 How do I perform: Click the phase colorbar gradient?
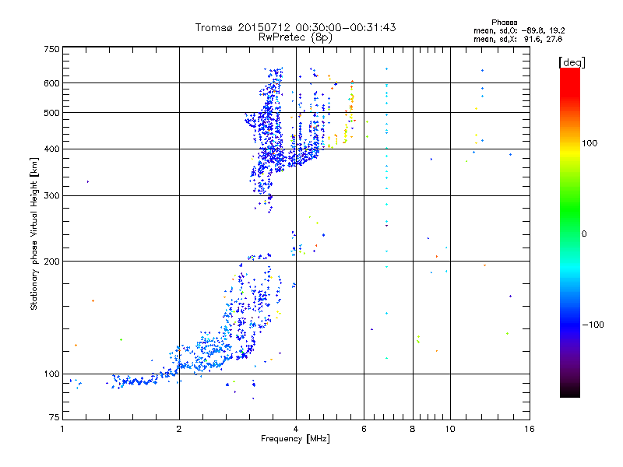click(570, 232)
